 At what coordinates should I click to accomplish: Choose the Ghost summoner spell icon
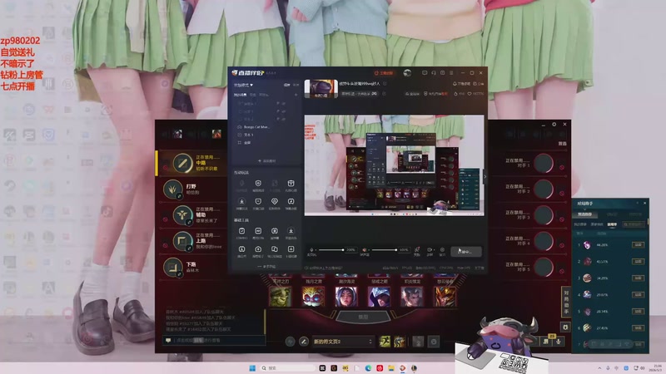[385, 342]
